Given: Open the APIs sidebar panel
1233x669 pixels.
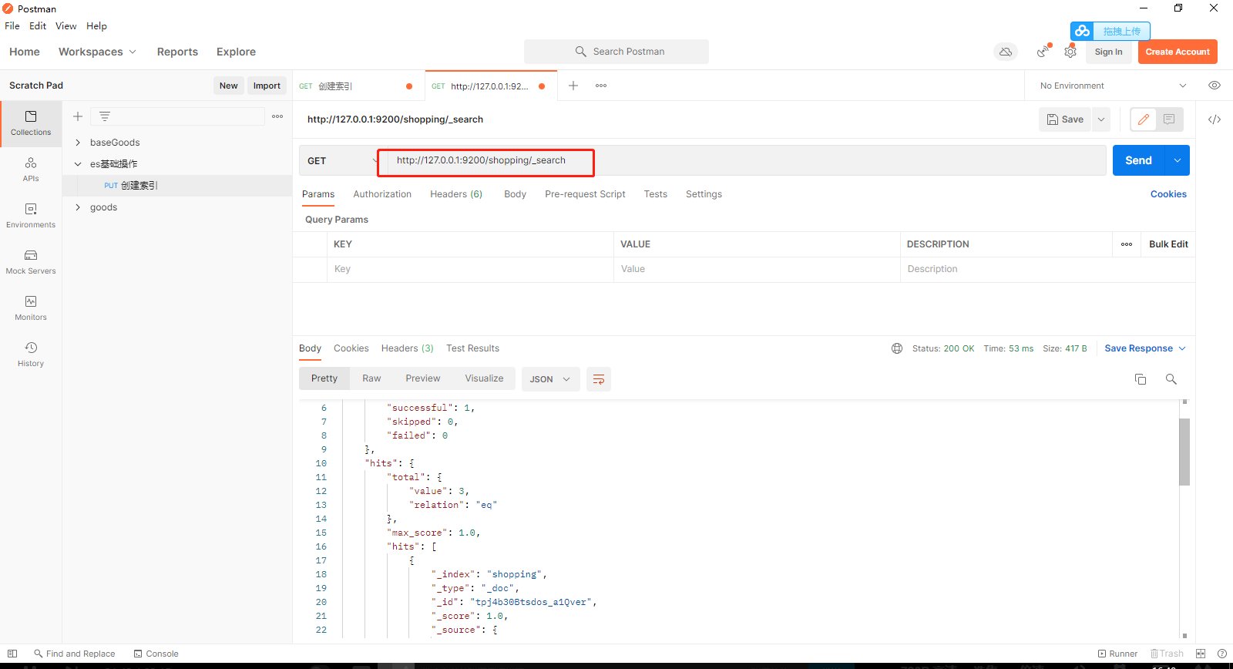Looking at the screenshot, I should coord(31,170).
